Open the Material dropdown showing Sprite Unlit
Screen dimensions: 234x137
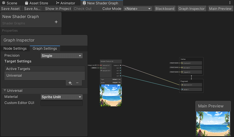[62, 97]
